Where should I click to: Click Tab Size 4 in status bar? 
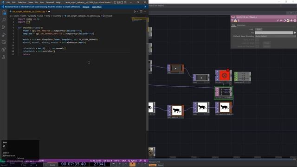(x=108, y=161)
